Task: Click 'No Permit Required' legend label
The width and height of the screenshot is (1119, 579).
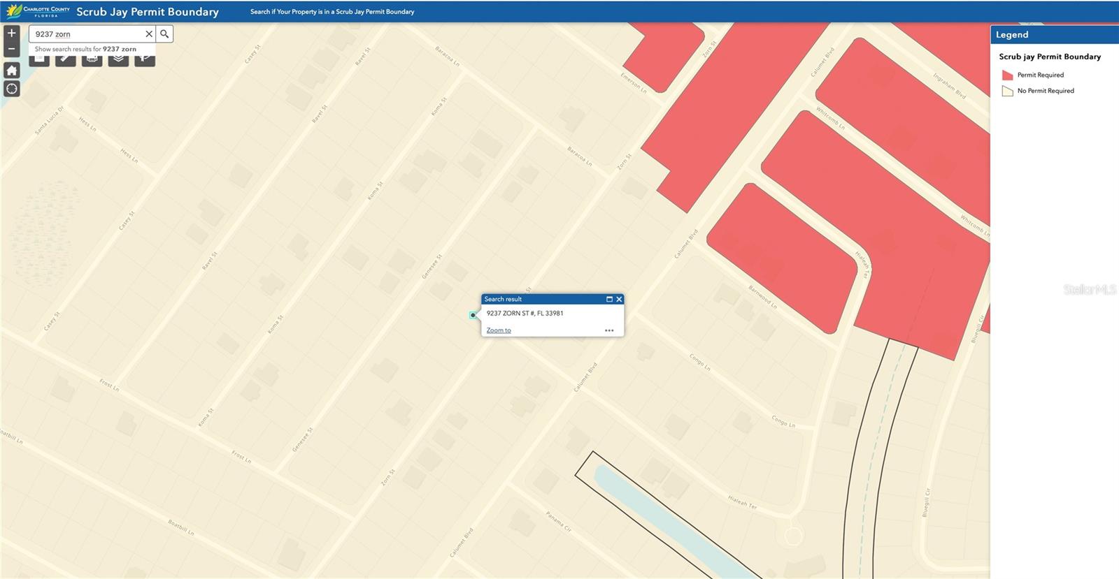Action: click(x=1046, y=91)
